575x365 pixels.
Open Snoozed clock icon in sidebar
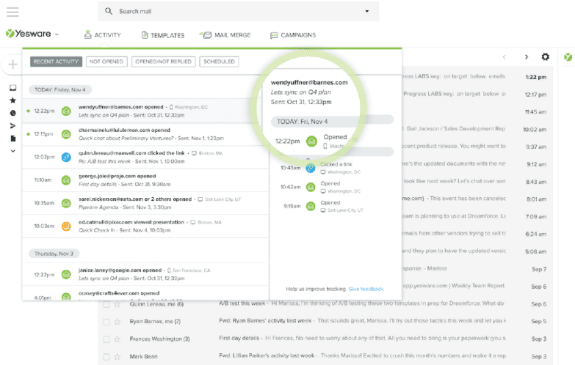(12, 113)
